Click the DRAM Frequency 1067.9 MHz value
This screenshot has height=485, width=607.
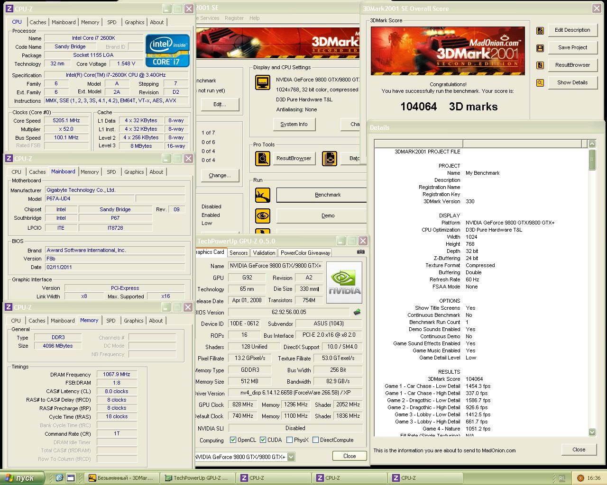[117, 375]
